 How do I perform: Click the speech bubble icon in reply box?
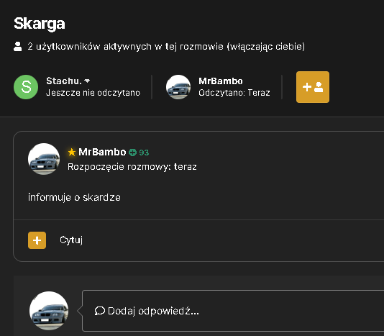pyautogui.click(x=100, y=311)
